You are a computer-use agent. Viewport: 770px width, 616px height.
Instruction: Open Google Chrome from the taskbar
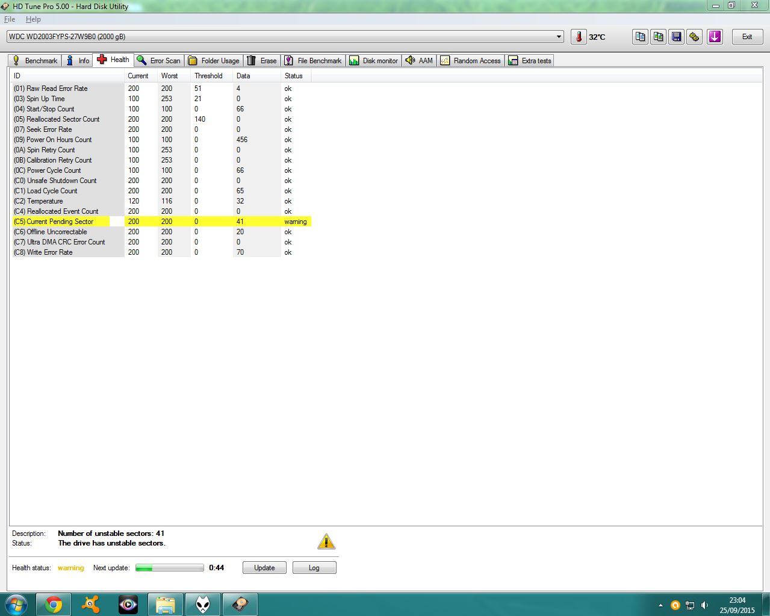click(54, 604)
